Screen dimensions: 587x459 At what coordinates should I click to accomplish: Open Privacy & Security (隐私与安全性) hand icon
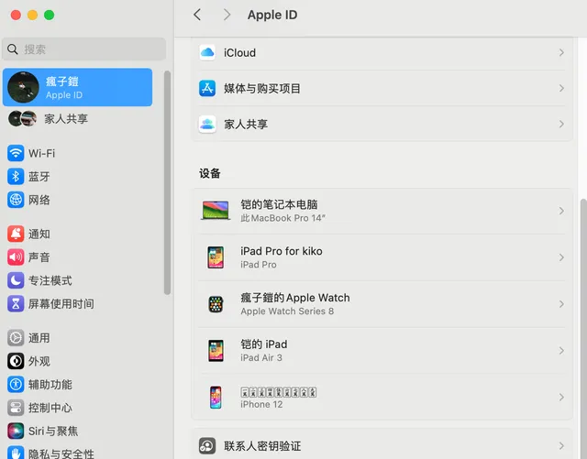pos(16,453)
